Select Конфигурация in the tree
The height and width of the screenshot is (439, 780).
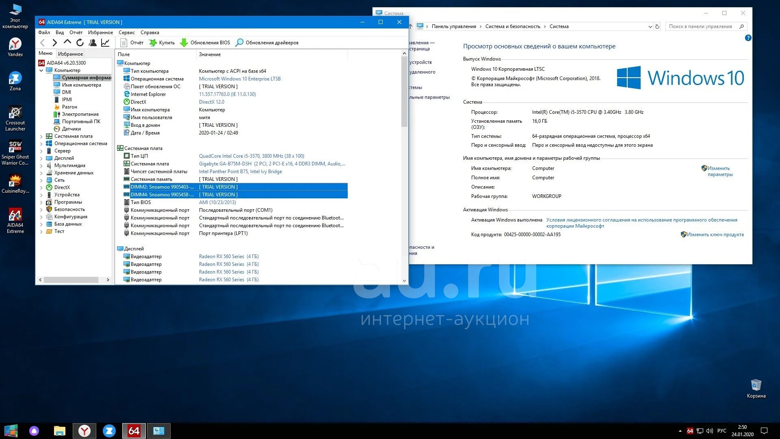(x=71, y=217)
